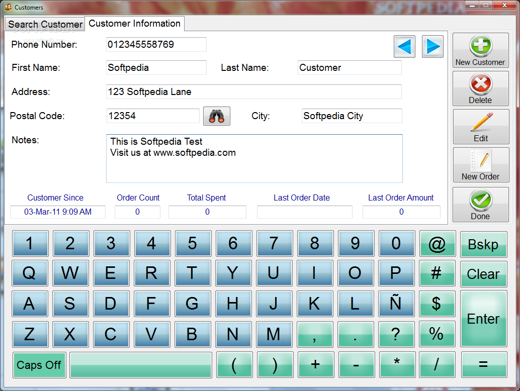Tap the letter G key
This screenshot has width=520, height=391.
[193, 304]
